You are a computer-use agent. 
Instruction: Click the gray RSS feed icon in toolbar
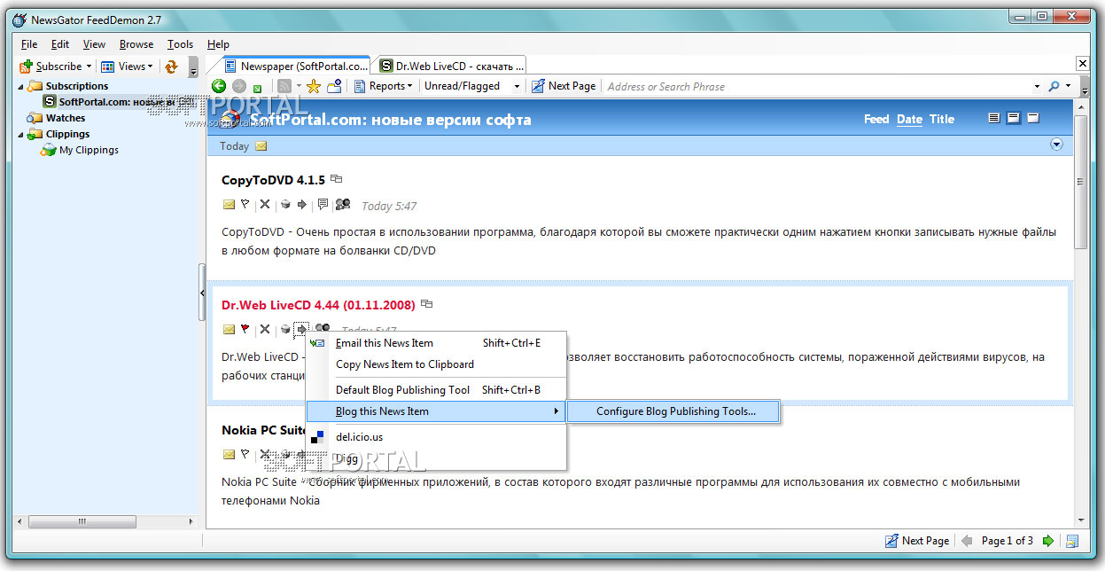tap(284, 86)
